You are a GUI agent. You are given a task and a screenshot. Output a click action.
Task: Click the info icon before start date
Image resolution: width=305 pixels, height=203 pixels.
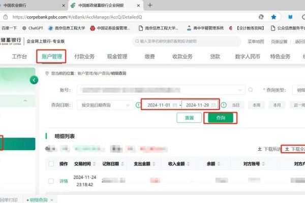138,105
